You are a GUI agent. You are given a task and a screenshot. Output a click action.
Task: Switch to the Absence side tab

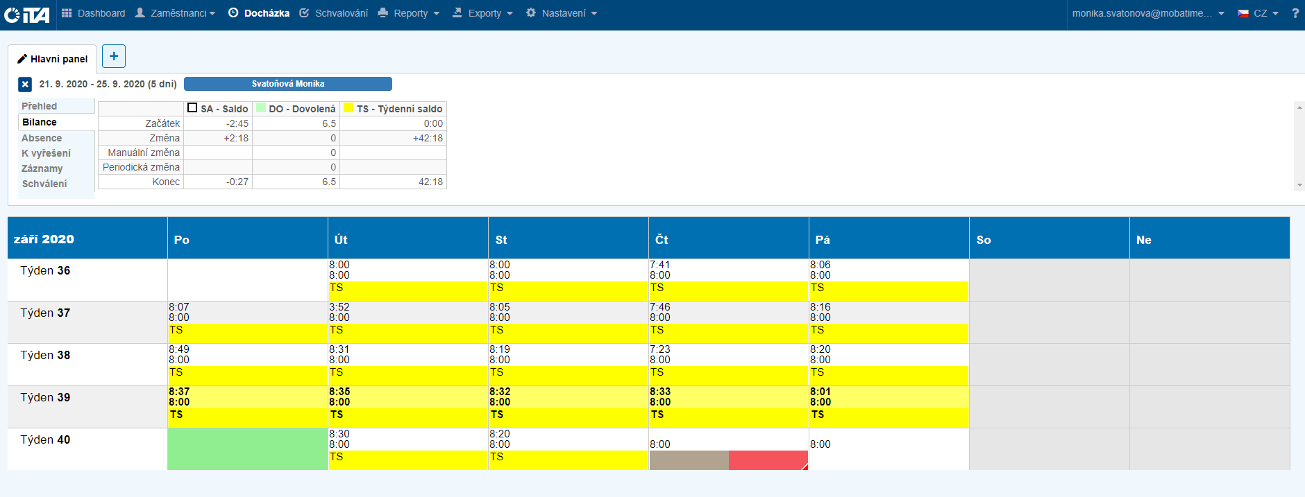(42, 138)
